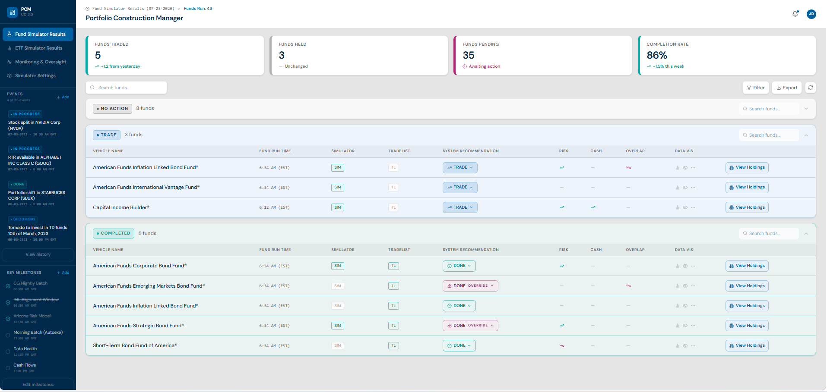
Task: Click SIM badge for Capital Income Builder
Action: click(338, 207)
